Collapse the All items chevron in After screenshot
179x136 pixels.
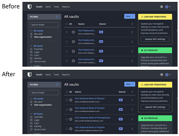(x=31, y=114)
